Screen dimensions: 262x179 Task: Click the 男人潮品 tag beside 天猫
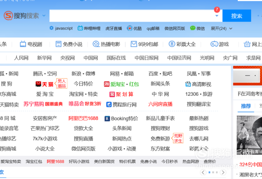(x=62, y=84)
